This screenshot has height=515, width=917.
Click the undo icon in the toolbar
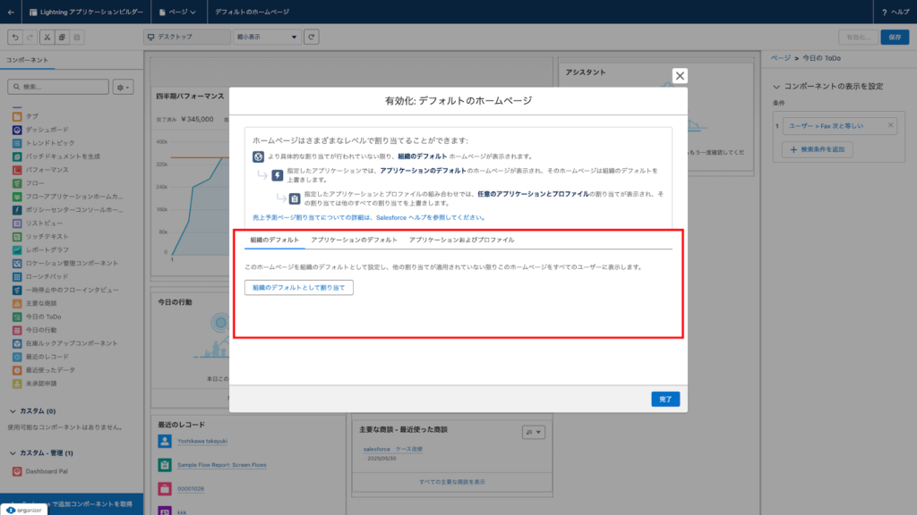point(15,38)
